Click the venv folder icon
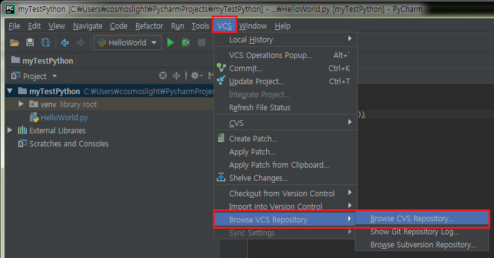 (34, 104)
